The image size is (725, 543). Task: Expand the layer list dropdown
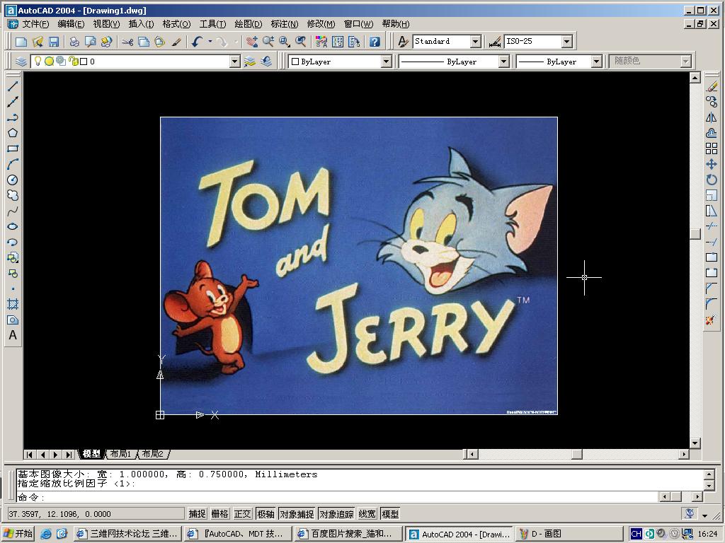coord(235,62)
